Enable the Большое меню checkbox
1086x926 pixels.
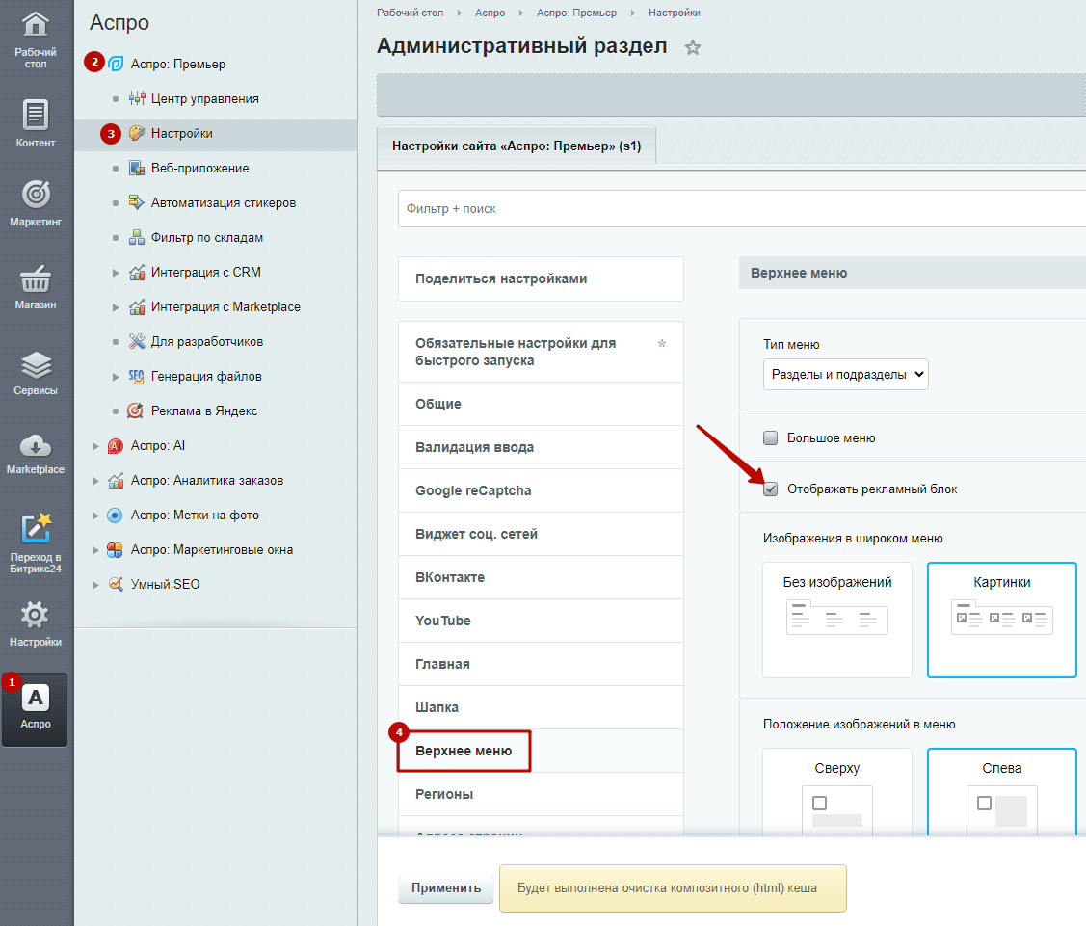[x=770, y=437]
